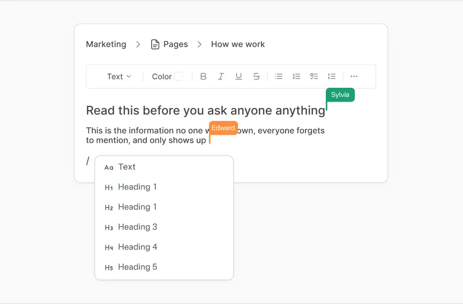
Task: Go to Marketing in the breadcrumb
Action: (106, 44)
